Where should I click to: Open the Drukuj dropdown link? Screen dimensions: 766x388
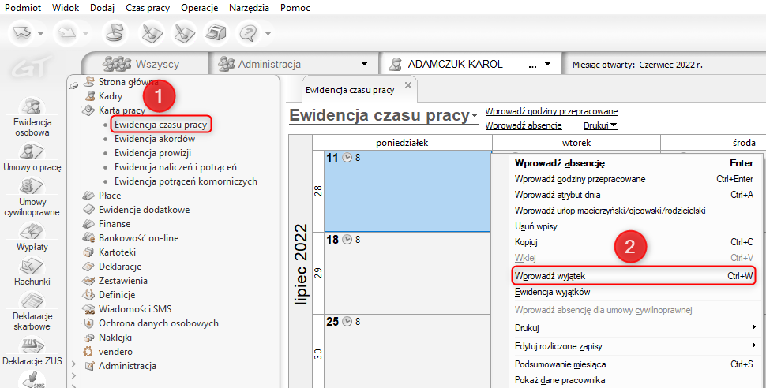point(600,125)
